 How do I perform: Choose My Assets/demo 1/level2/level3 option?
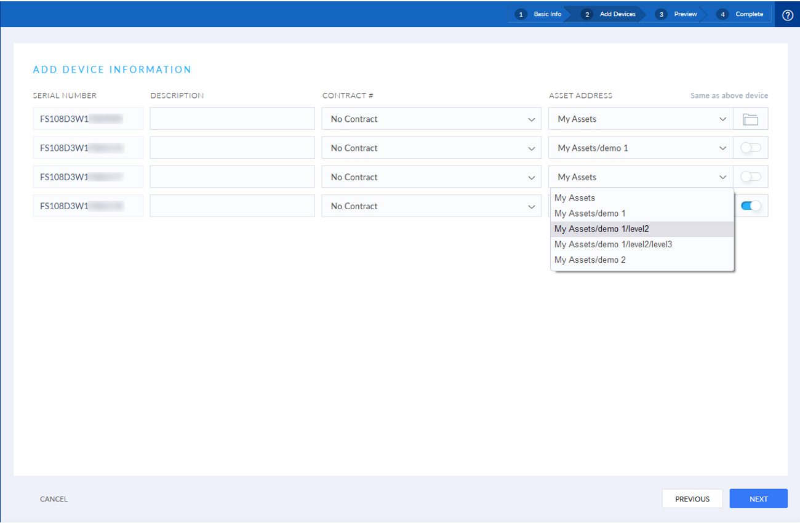613,244
